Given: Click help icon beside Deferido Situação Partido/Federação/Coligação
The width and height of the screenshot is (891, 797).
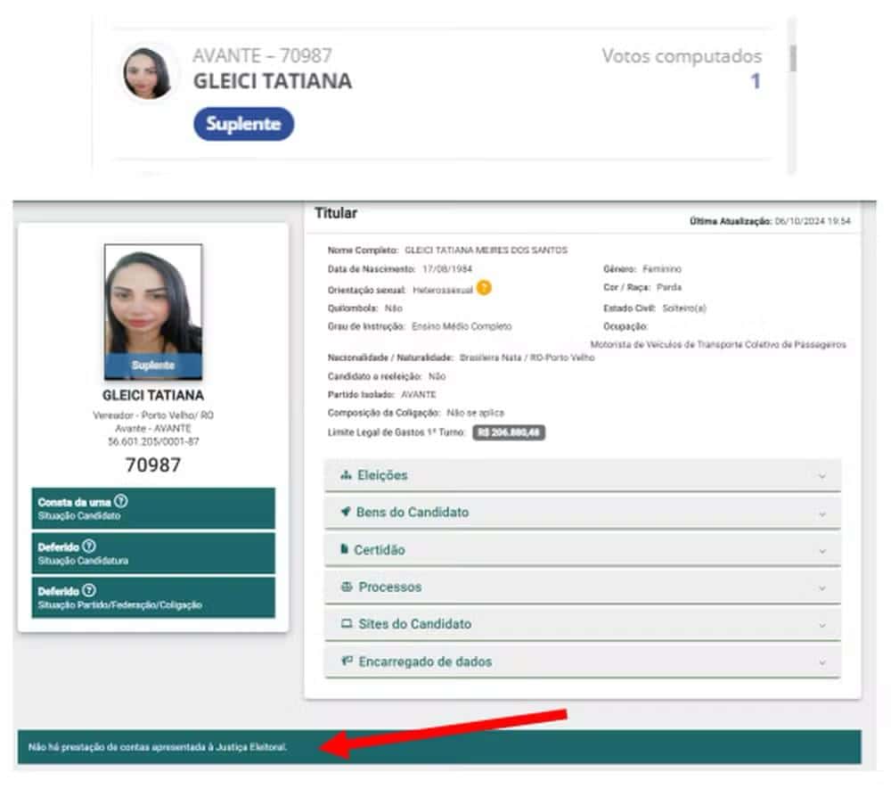Looking at the screenshot, I should click(x=89, y=591).
